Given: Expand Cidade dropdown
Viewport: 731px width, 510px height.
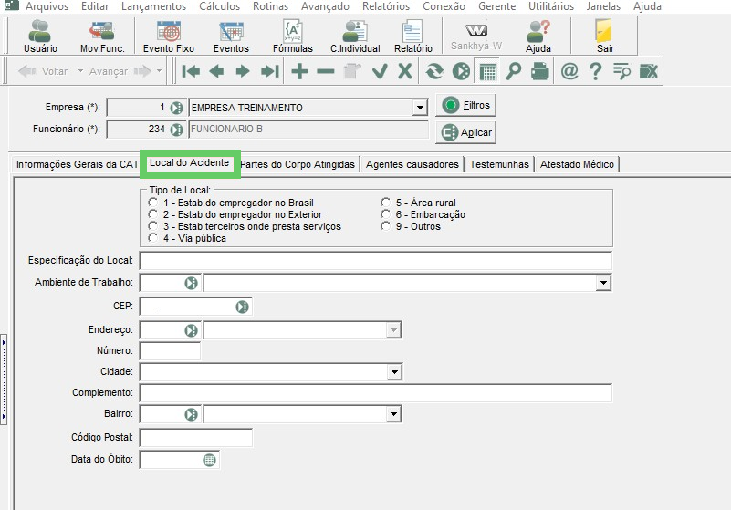Looking at the screenshot, I should [394, 372].
